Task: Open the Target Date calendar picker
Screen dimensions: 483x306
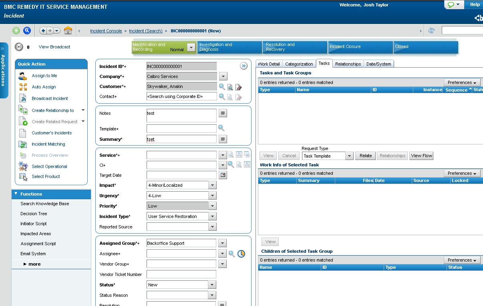Action: click(x=223, y=175)
